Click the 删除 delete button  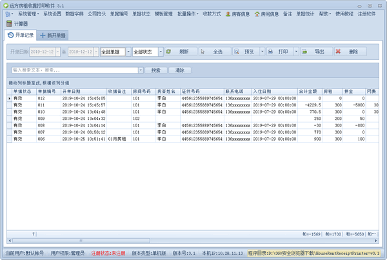pyautogui.click(x=349, y=52)
